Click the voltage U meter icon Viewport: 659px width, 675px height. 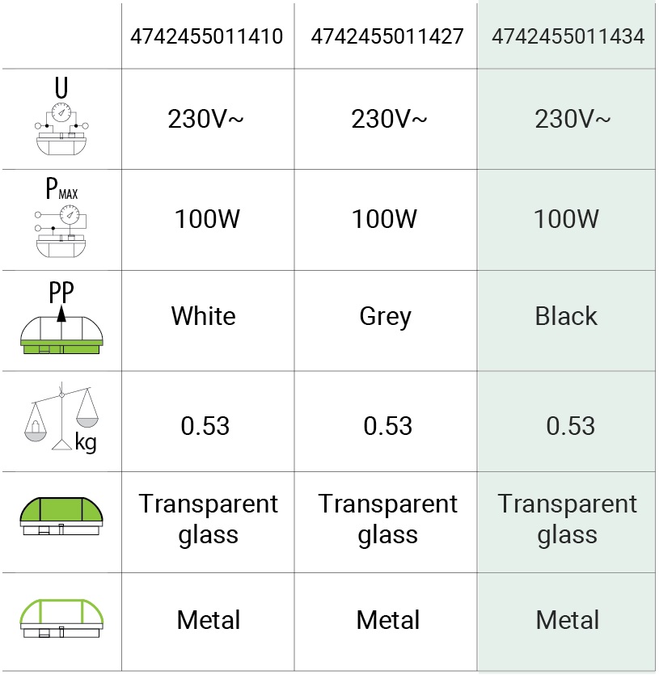click(x=61, y=119)
